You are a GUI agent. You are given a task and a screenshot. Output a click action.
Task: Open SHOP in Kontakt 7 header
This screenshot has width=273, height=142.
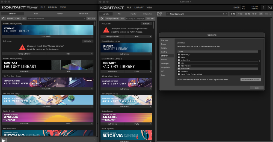236,7
